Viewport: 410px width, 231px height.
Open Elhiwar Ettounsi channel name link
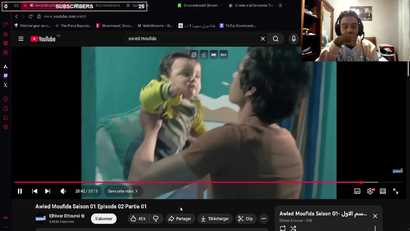64,216
